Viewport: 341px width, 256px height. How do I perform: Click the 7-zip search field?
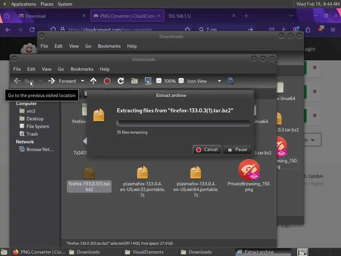(x=226, y=30)
